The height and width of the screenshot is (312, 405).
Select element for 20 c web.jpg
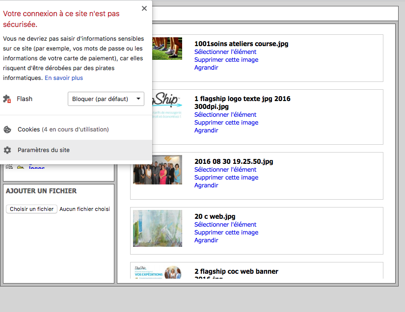(225, 225)
